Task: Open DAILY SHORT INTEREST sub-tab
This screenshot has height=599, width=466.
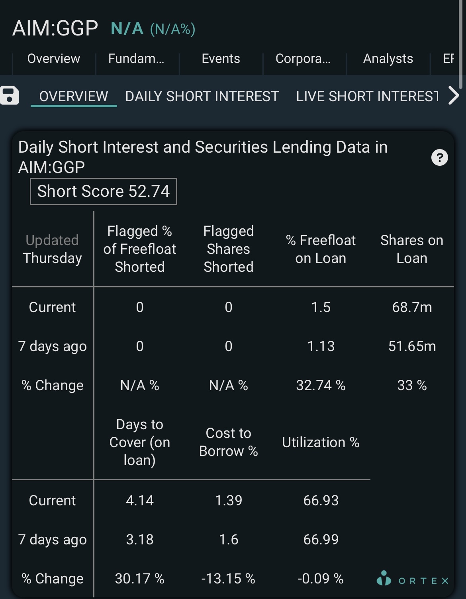Action: [x=202, y=96]
